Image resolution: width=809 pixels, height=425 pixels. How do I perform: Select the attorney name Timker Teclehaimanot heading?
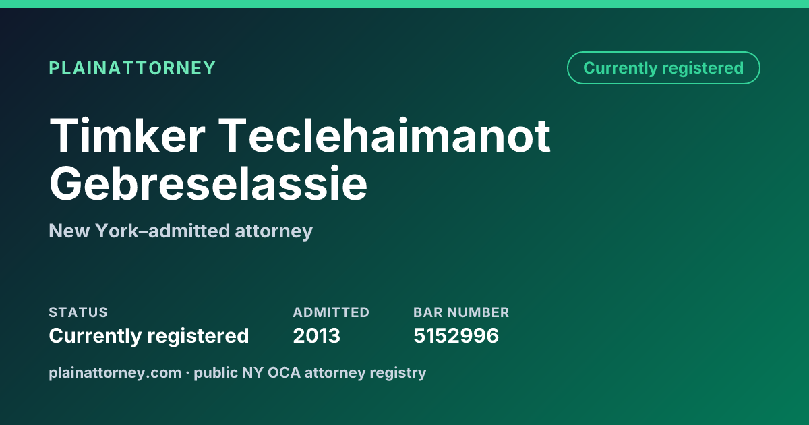[300, 135]
